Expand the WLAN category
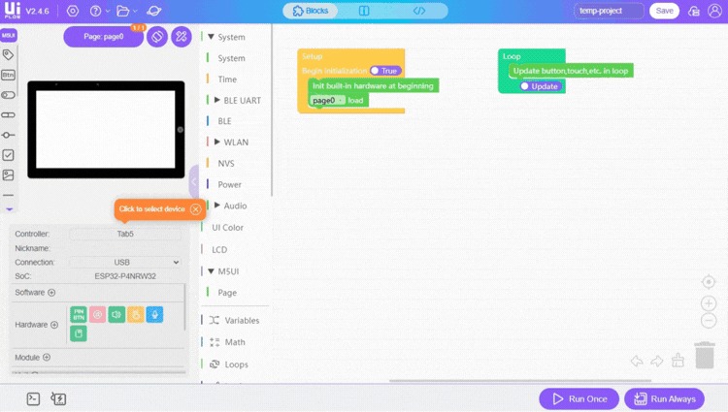This screenshot has height=412, width=728. click(216, 142)
